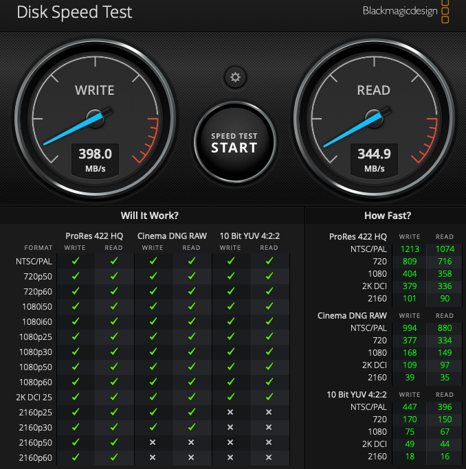Viewport: 466px width, 469px height.
Task: Click the Blackmagicdesign logo text
Action: (x=399, y=11)
